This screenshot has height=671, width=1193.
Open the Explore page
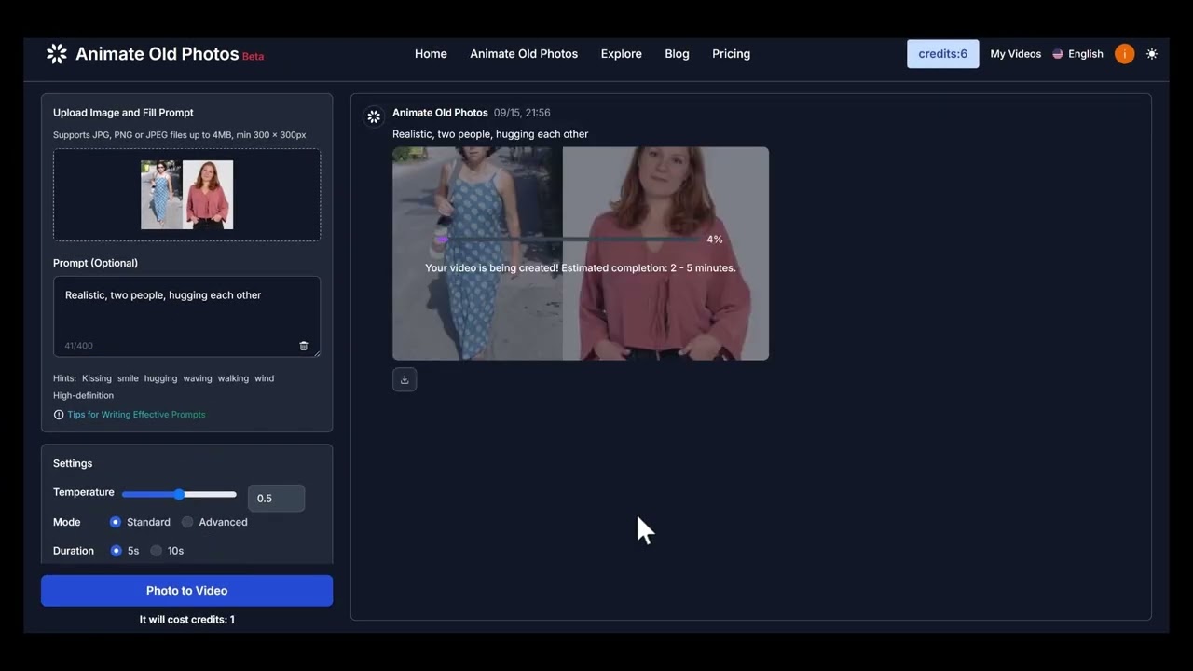622,54
